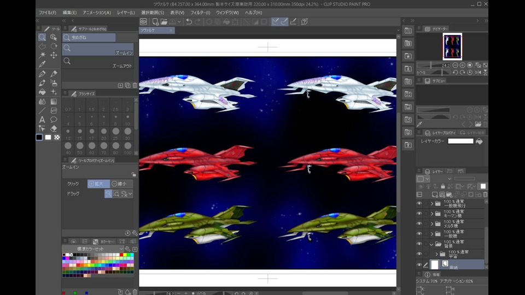This screenshot has height=295, width=525.
Task: Select the Balloon tool
Action: click(x=54, y=120)
